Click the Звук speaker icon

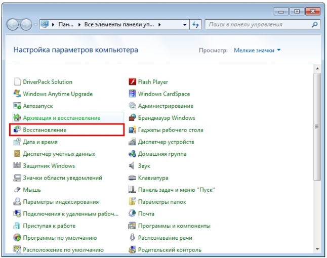pyautogui.click(x=132, y=166)
